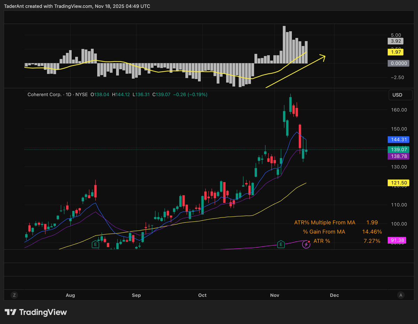Click the 5.00 indicator scale label
Image resolution: width=418 pixels, height=324 pixels.
click(x=396, y=35)
